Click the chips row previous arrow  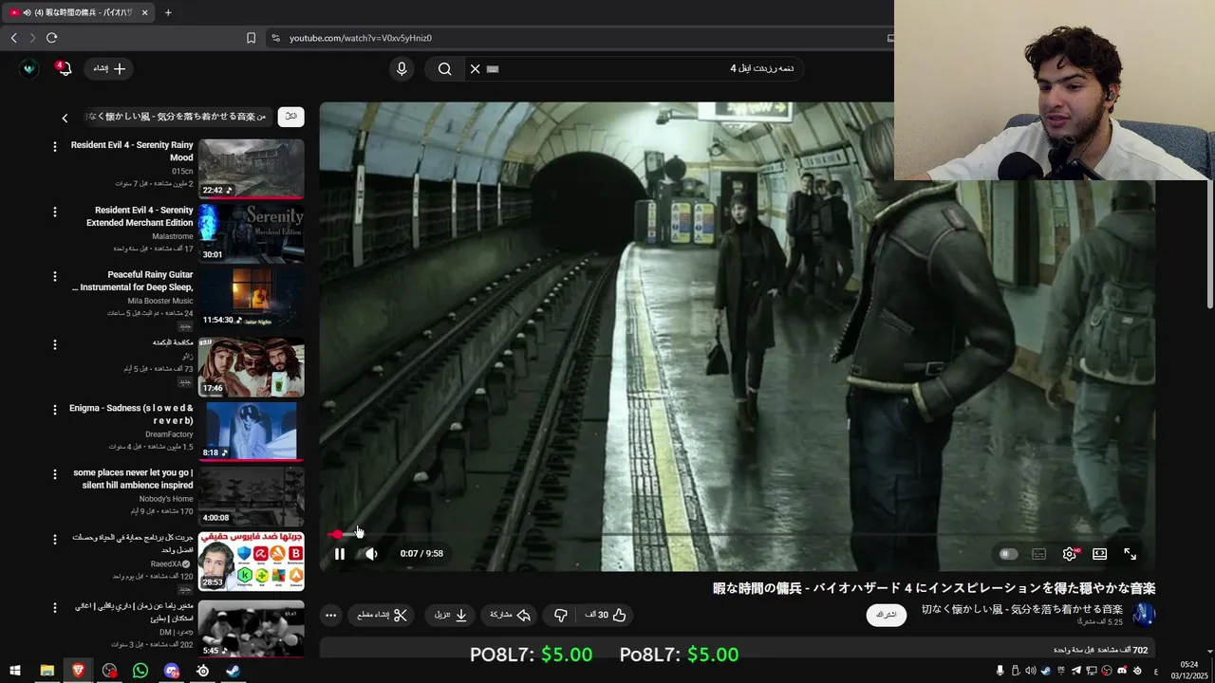[65, 118]
